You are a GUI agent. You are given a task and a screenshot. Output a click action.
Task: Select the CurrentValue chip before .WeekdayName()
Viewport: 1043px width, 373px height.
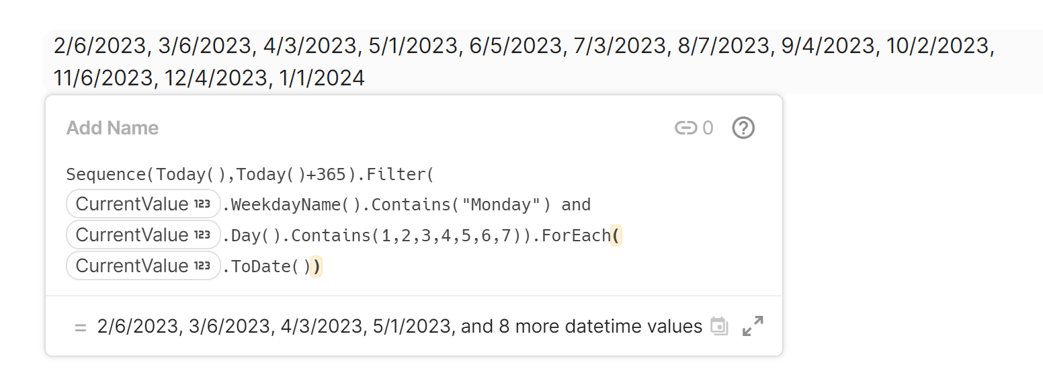click(x=132, y=204)
